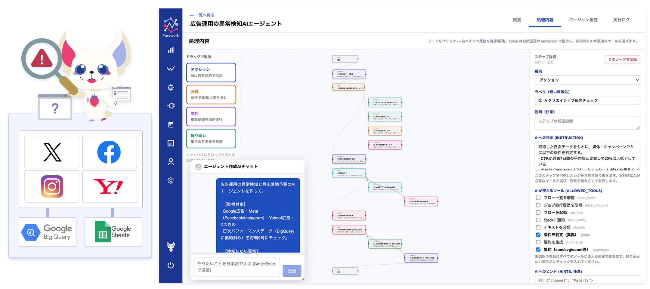Uncheck the 条件を判定 (真偽) checkbox
The image size is (650, 289).
coord(538,235)
